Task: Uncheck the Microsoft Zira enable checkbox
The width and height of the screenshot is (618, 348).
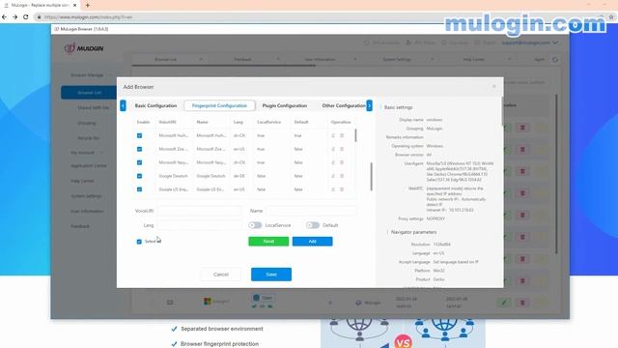Action: click(139, 149)
